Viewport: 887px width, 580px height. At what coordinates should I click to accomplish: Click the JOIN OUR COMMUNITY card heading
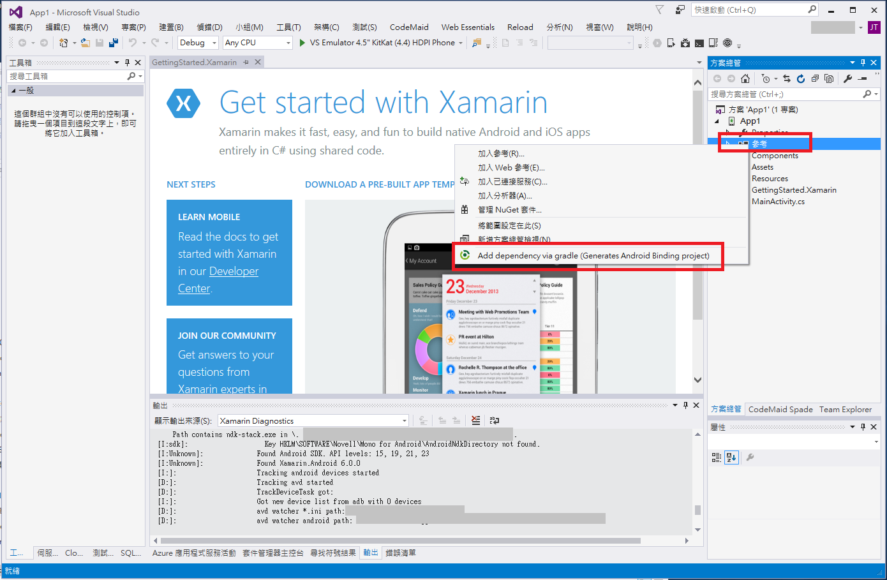point(227,336)
